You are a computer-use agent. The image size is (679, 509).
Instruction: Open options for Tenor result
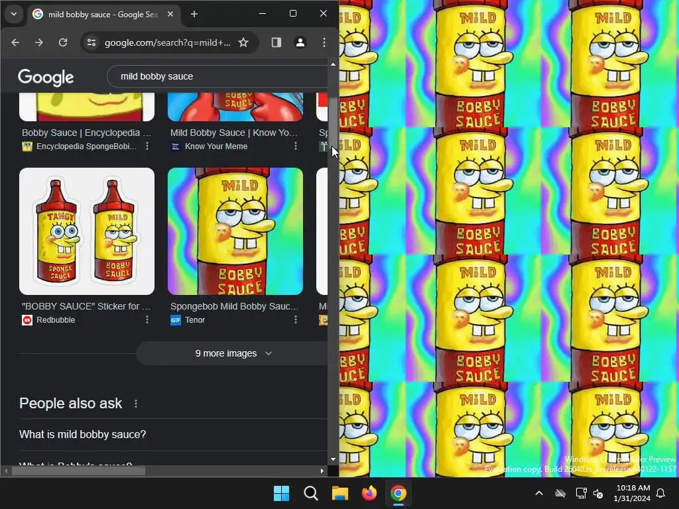pyautogui.click(x=296, y=319)
